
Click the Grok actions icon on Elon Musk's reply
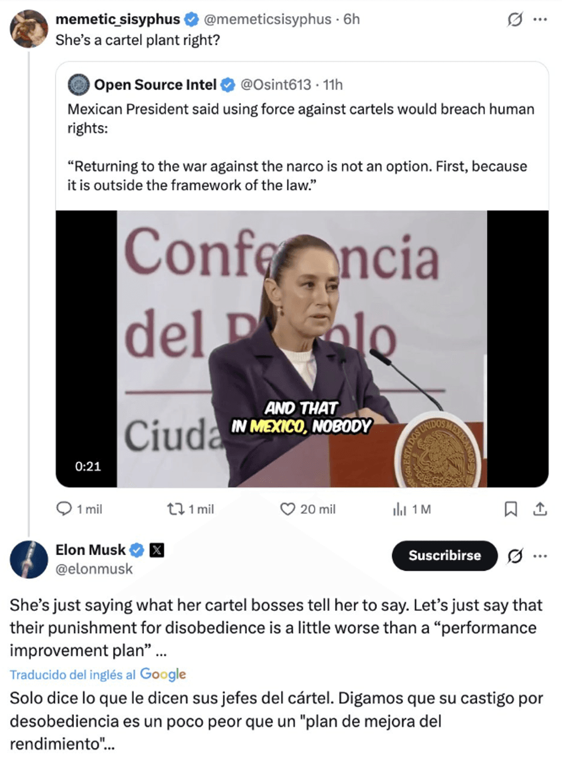tap(515, 555)
